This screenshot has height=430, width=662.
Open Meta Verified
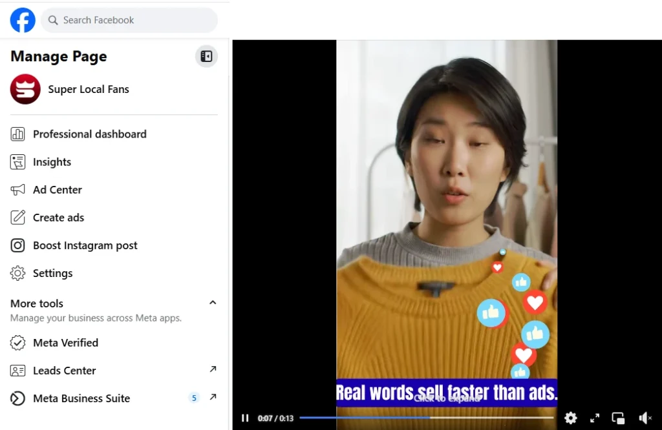pos(65,342)
